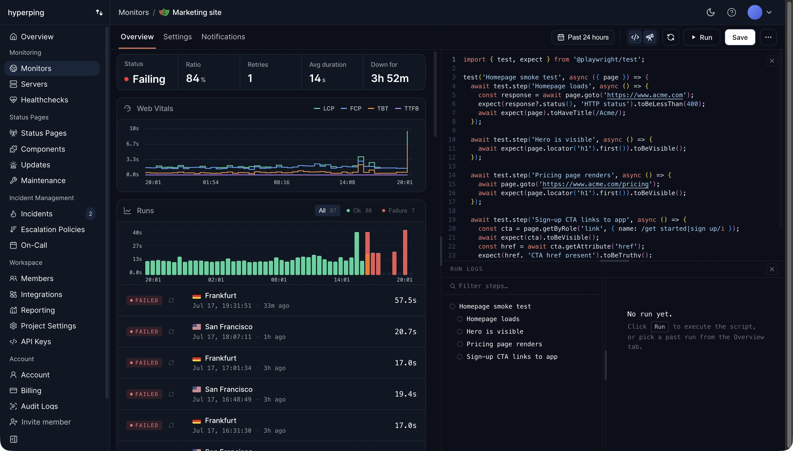Go to Servers in sidebar
This screenshot has height=451, width=793.
(x=52, y=84)
